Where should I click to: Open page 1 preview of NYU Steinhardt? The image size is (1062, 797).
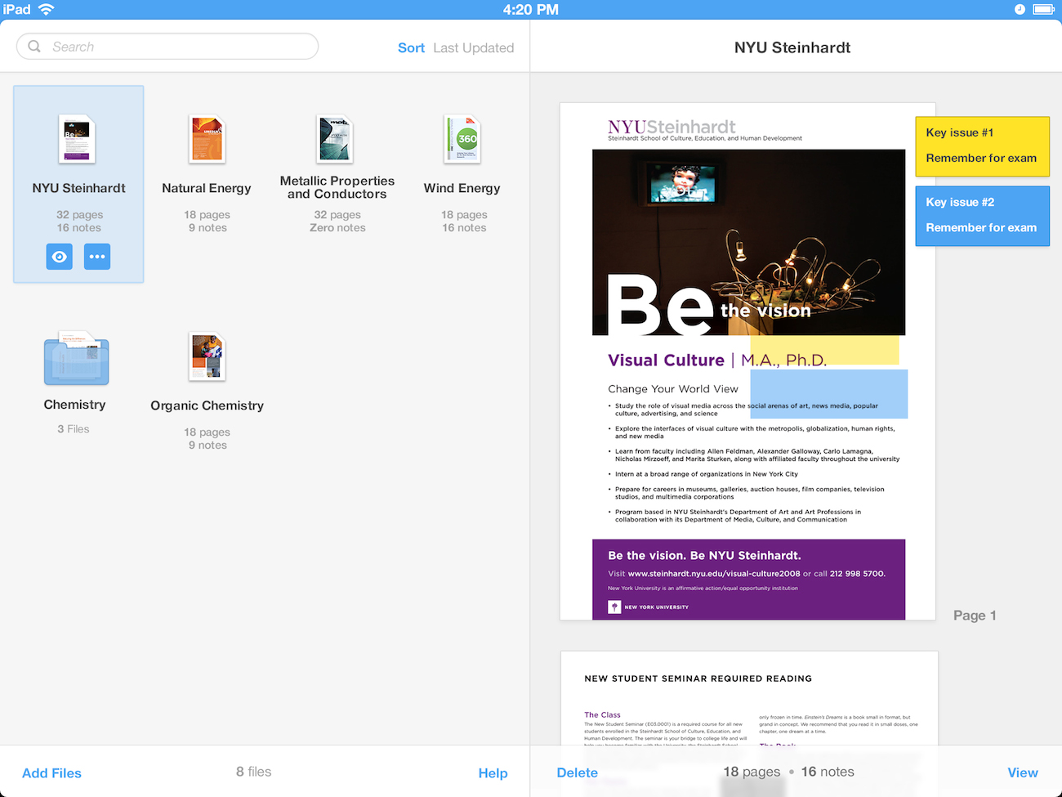click(x=747, y=361)
